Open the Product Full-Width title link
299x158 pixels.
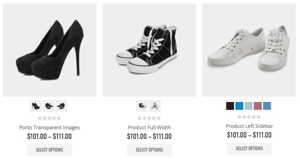pyautogui.click(x=149, y=128)
